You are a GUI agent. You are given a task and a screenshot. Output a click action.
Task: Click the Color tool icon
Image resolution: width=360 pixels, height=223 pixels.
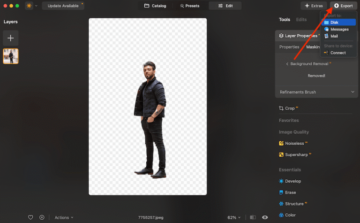(x=281, y=215)
